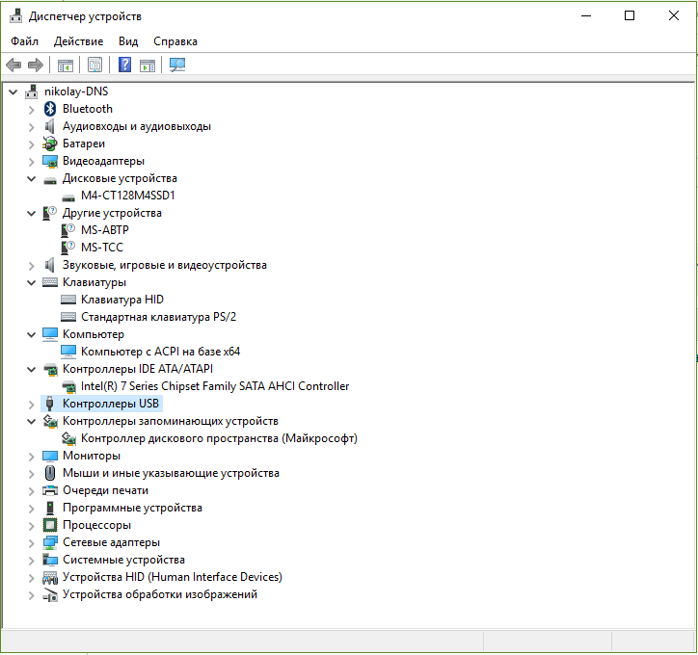Click the blue Help question-mark icon
This screenshot has width=698, height=655.
click(x=124, y=65)
